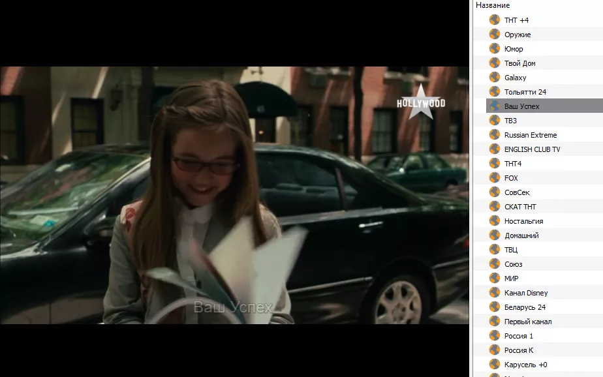The height and width of the screenshot is (377, 603).
Task: Choose Карусель +0 from the list
Action: click(526, 365)
